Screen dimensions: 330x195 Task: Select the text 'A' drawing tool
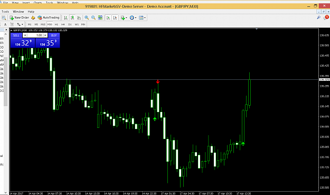[5, 24]
